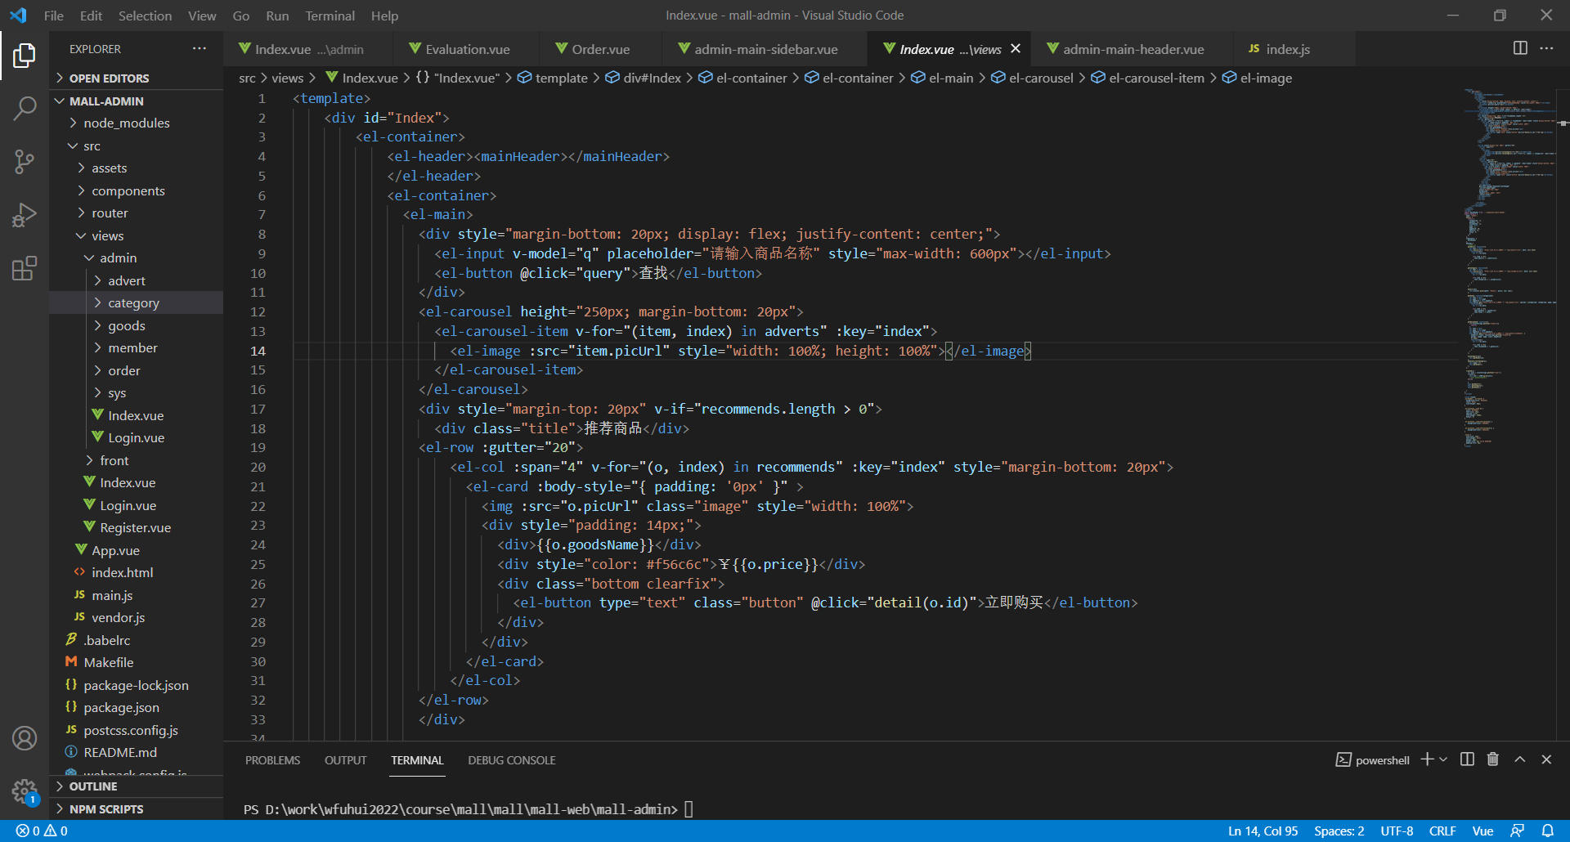Open the File menu
Screen dimensions: 1570x842
point(54,16)
